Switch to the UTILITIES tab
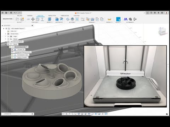The image size is (170, 127). pos(76,16)
